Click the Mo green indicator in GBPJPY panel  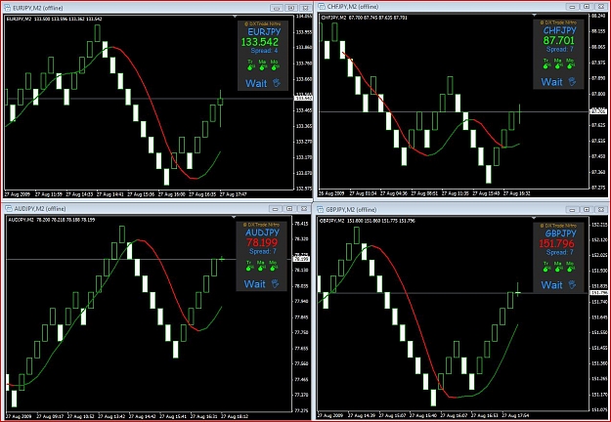coord(570,267)
